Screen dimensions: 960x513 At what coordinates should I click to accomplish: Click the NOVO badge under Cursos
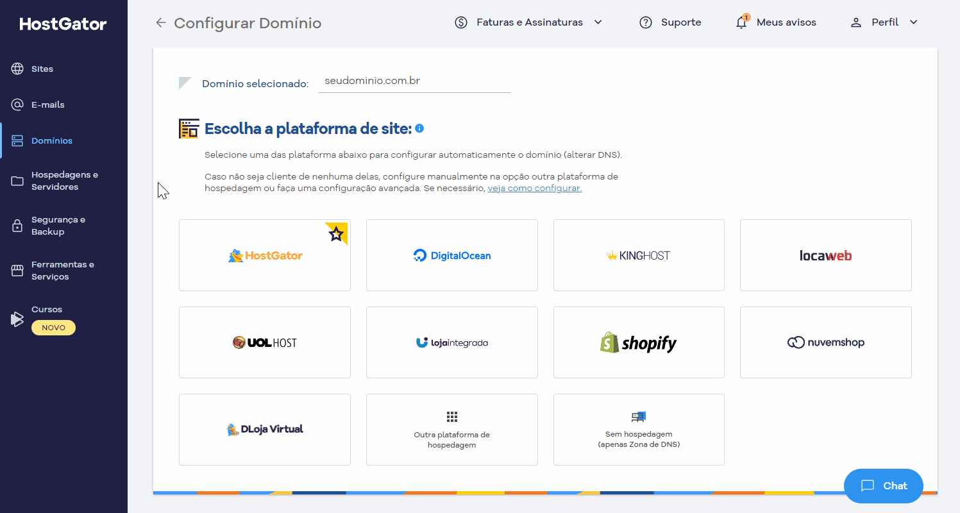pyautogui.click(x=53, y=328)
